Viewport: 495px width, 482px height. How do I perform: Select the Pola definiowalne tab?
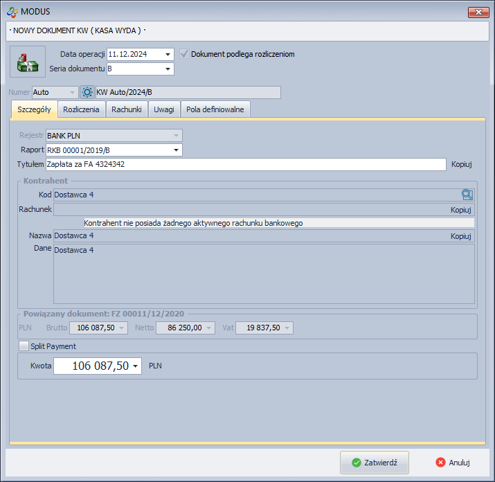pos(215,109)
